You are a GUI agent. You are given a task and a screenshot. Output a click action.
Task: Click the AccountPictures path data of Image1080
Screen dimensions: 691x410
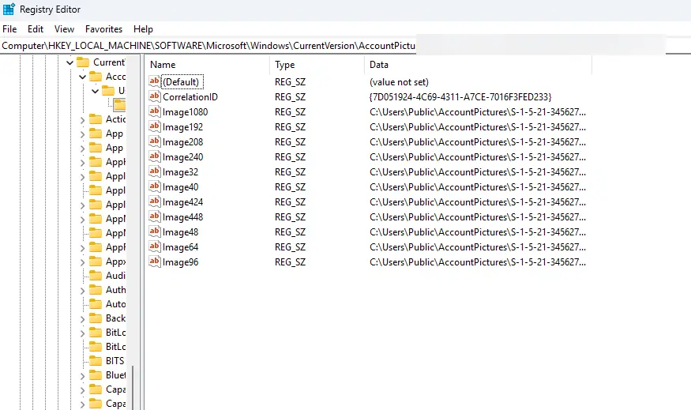[x=478, y=112]
